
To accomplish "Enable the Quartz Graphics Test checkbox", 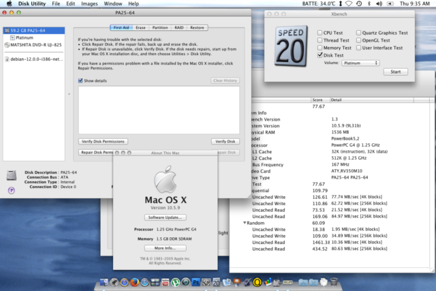I will [x=359, y=33].
